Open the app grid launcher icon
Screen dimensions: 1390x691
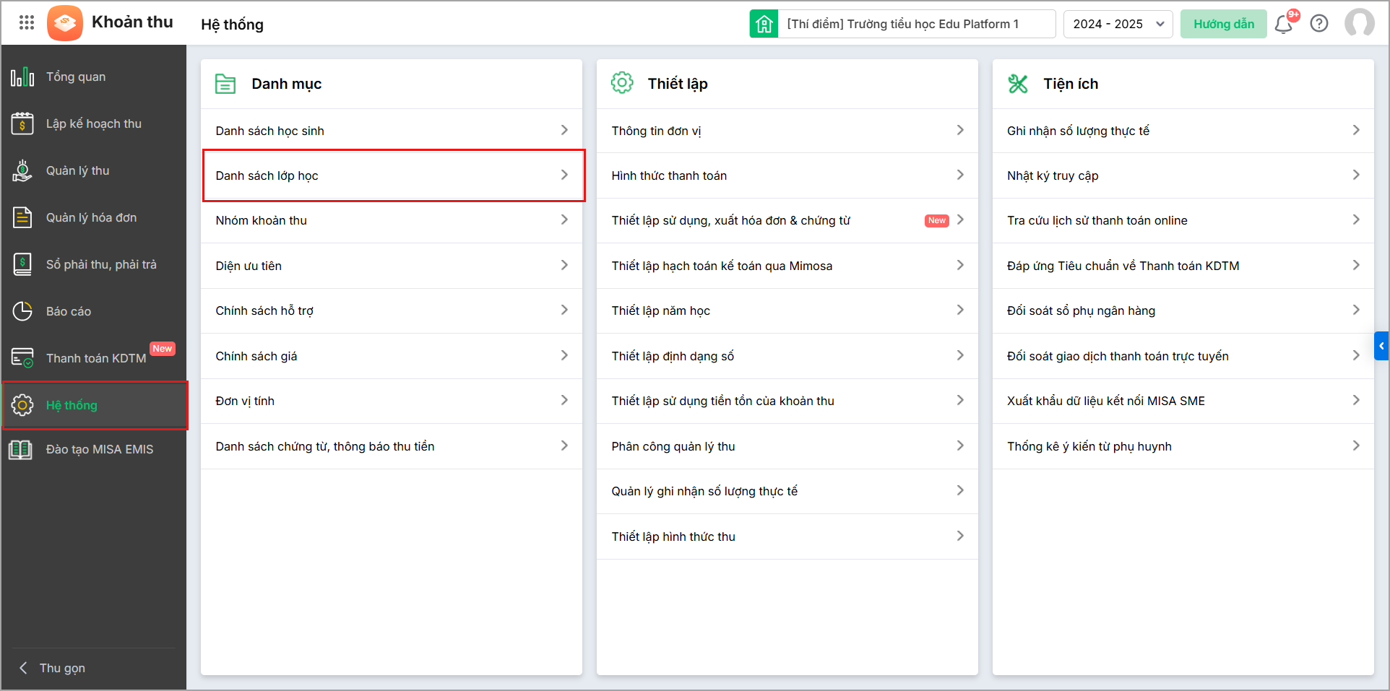pyautogui.click(x=27, y=23)
